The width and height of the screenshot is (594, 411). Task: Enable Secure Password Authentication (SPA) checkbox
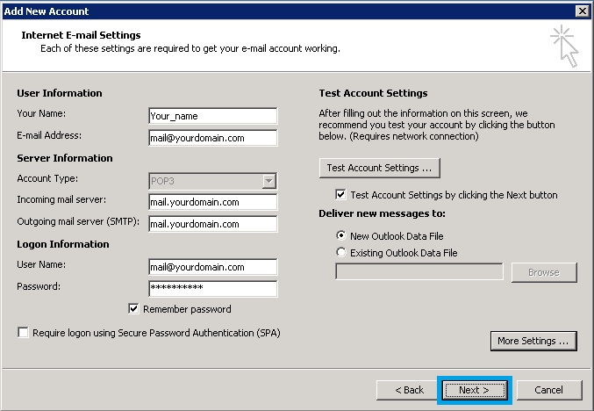pyautogui.click(x=23, y=333)
